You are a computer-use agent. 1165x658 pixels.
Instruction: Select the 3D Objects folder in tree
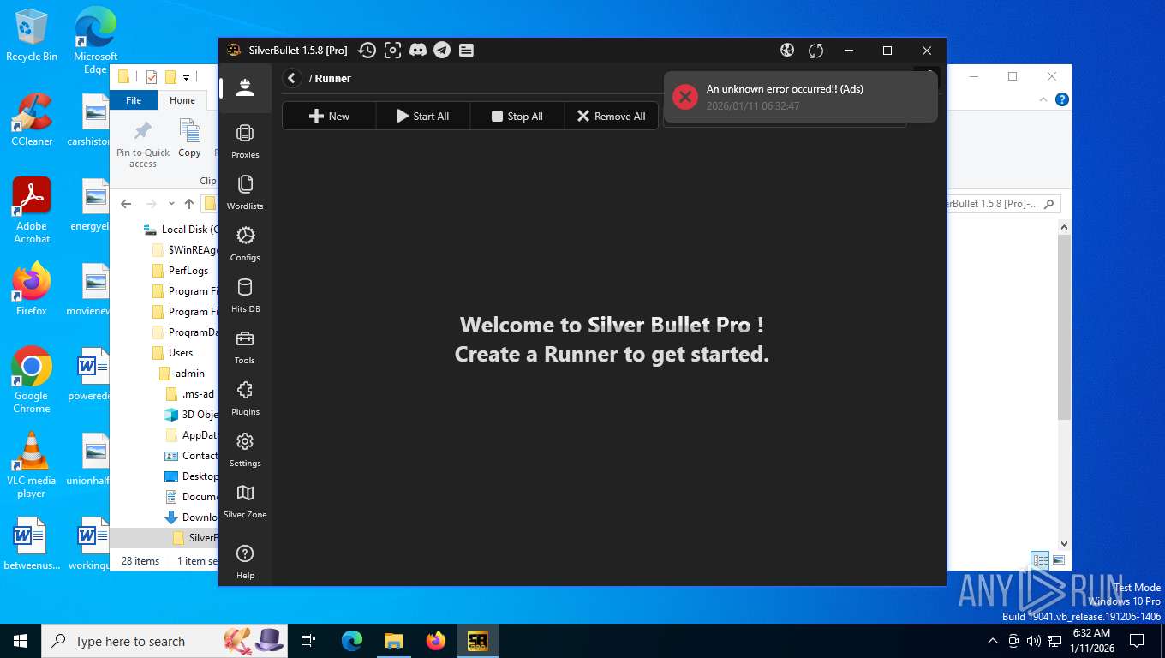point(191,415)
